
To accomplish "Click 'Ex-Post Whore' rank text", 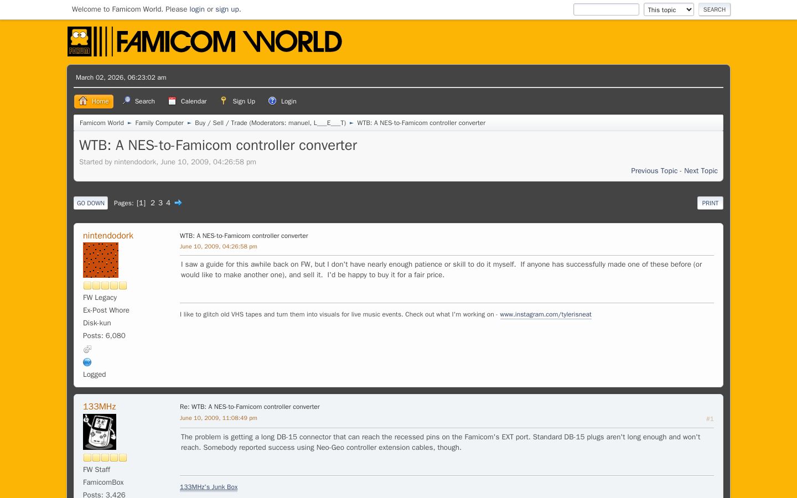I will [106, 310].
